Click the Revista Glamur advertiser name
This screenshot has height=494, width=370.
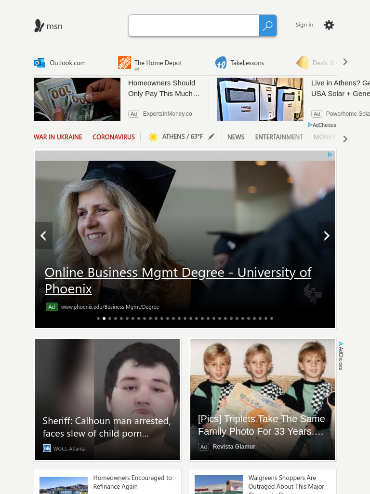(234, 446)
